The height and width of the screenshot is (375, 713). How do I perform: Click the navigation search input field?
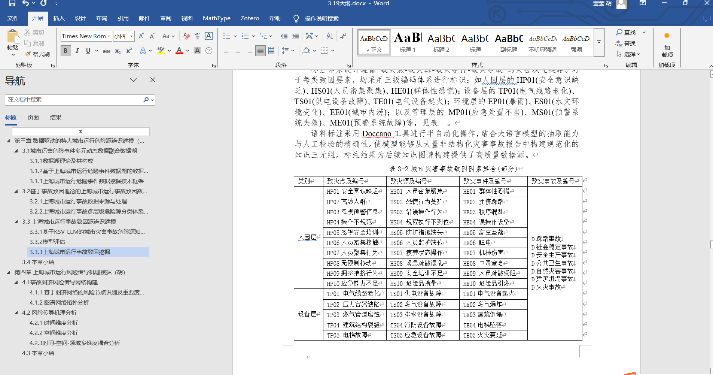tap(73, 100)
